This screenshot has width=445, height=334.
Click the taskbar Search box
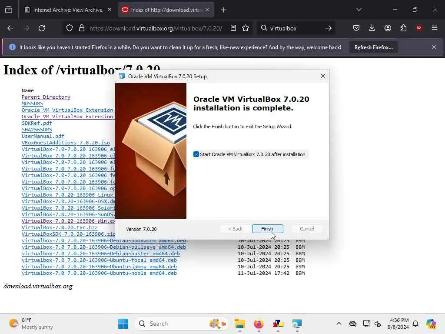tap(182, 324)
